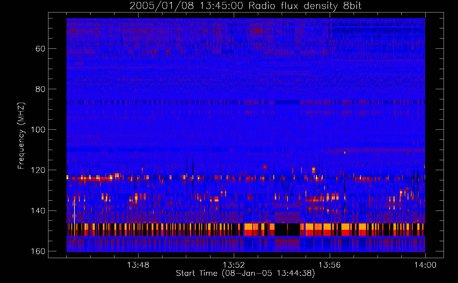This screenshot has width=458, height=283.
Task: Select the 13:48 time tick label
Action: (x=138, y=265)
